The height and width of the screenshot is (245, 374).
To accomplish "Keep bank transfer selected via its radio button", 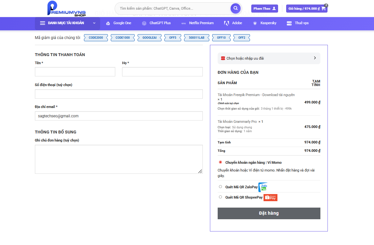I will pos(220,162).
